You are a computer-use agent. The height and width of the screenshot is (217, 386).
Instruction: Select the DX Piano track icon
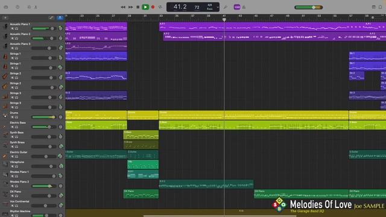pyautogui.click(x=5, y=194)
